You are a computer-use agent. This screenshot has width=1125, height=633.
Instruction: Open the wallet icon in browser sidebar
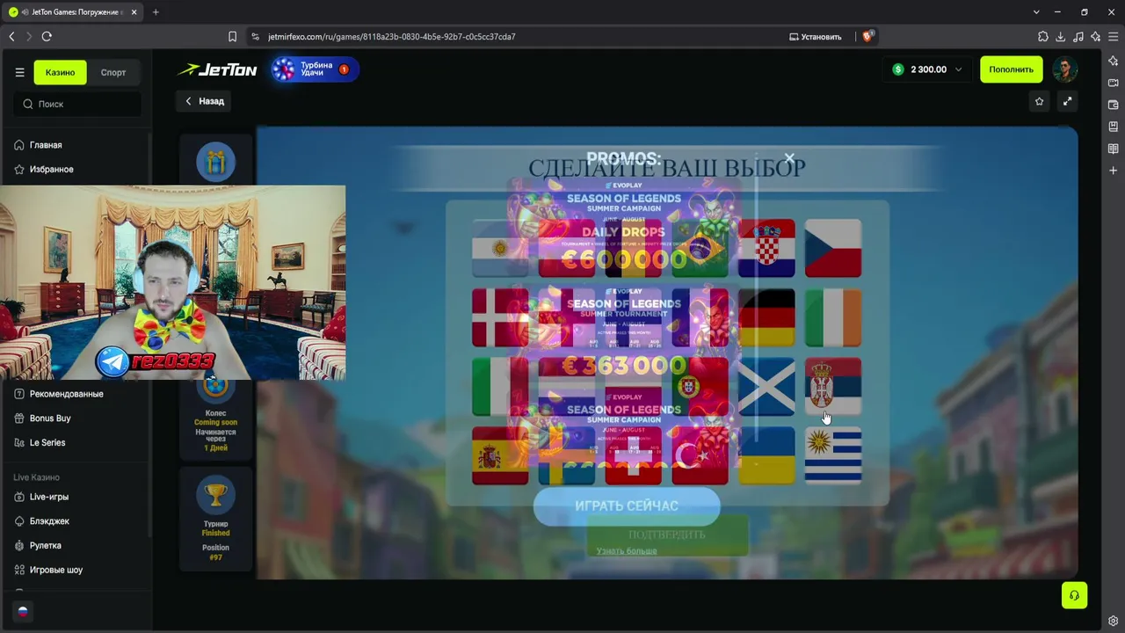tap(1114, 105)
